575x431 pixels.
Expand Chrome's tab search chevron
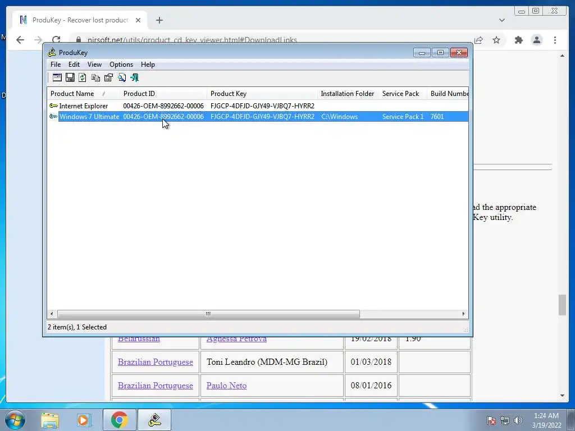point(501,20)
